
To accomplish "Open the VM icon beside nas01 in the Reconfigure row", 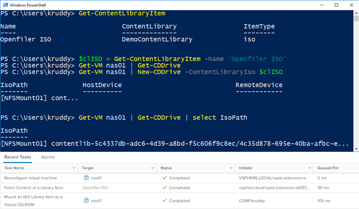I will [86, 178].
